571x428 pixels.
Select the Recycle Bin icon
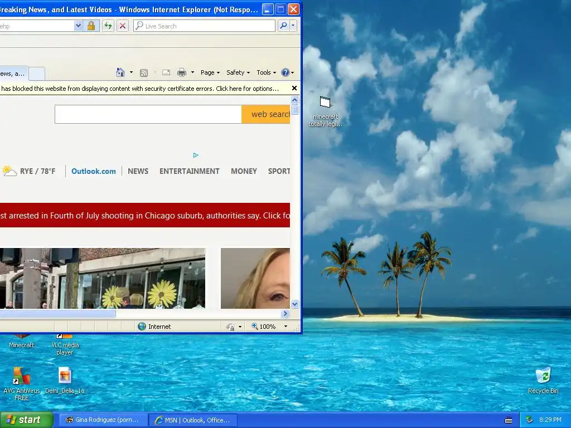tap(543, 380)
